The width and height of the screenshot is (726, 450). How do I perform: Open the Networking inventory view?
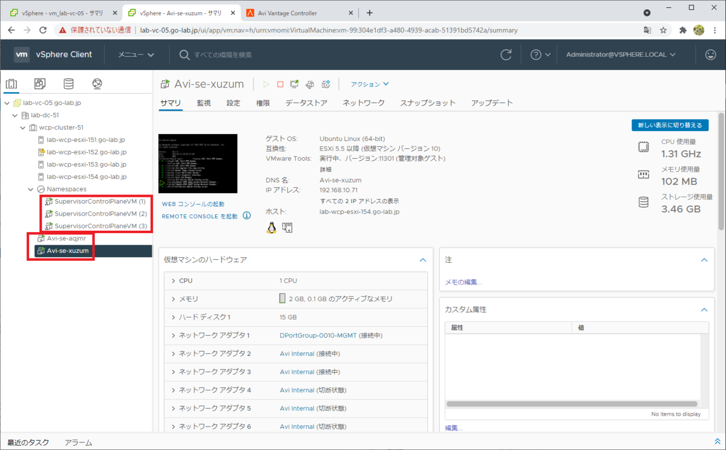point(97,83)
